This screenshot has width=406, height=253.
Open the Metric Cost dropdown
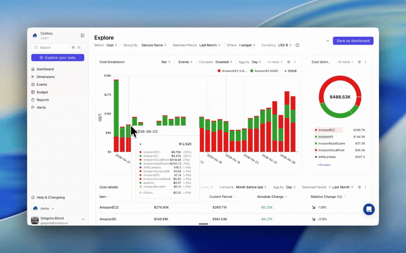tap(112, 45)
